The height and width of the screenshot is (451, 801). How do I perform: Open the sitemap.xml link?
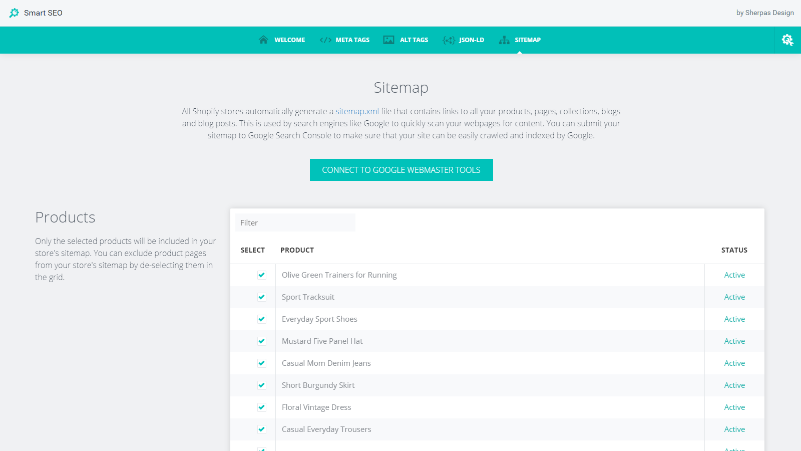pyautogui.click(x=357, y=111)
